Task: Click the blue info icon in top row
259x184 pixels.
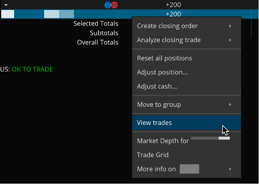Action: coord(107,5)
